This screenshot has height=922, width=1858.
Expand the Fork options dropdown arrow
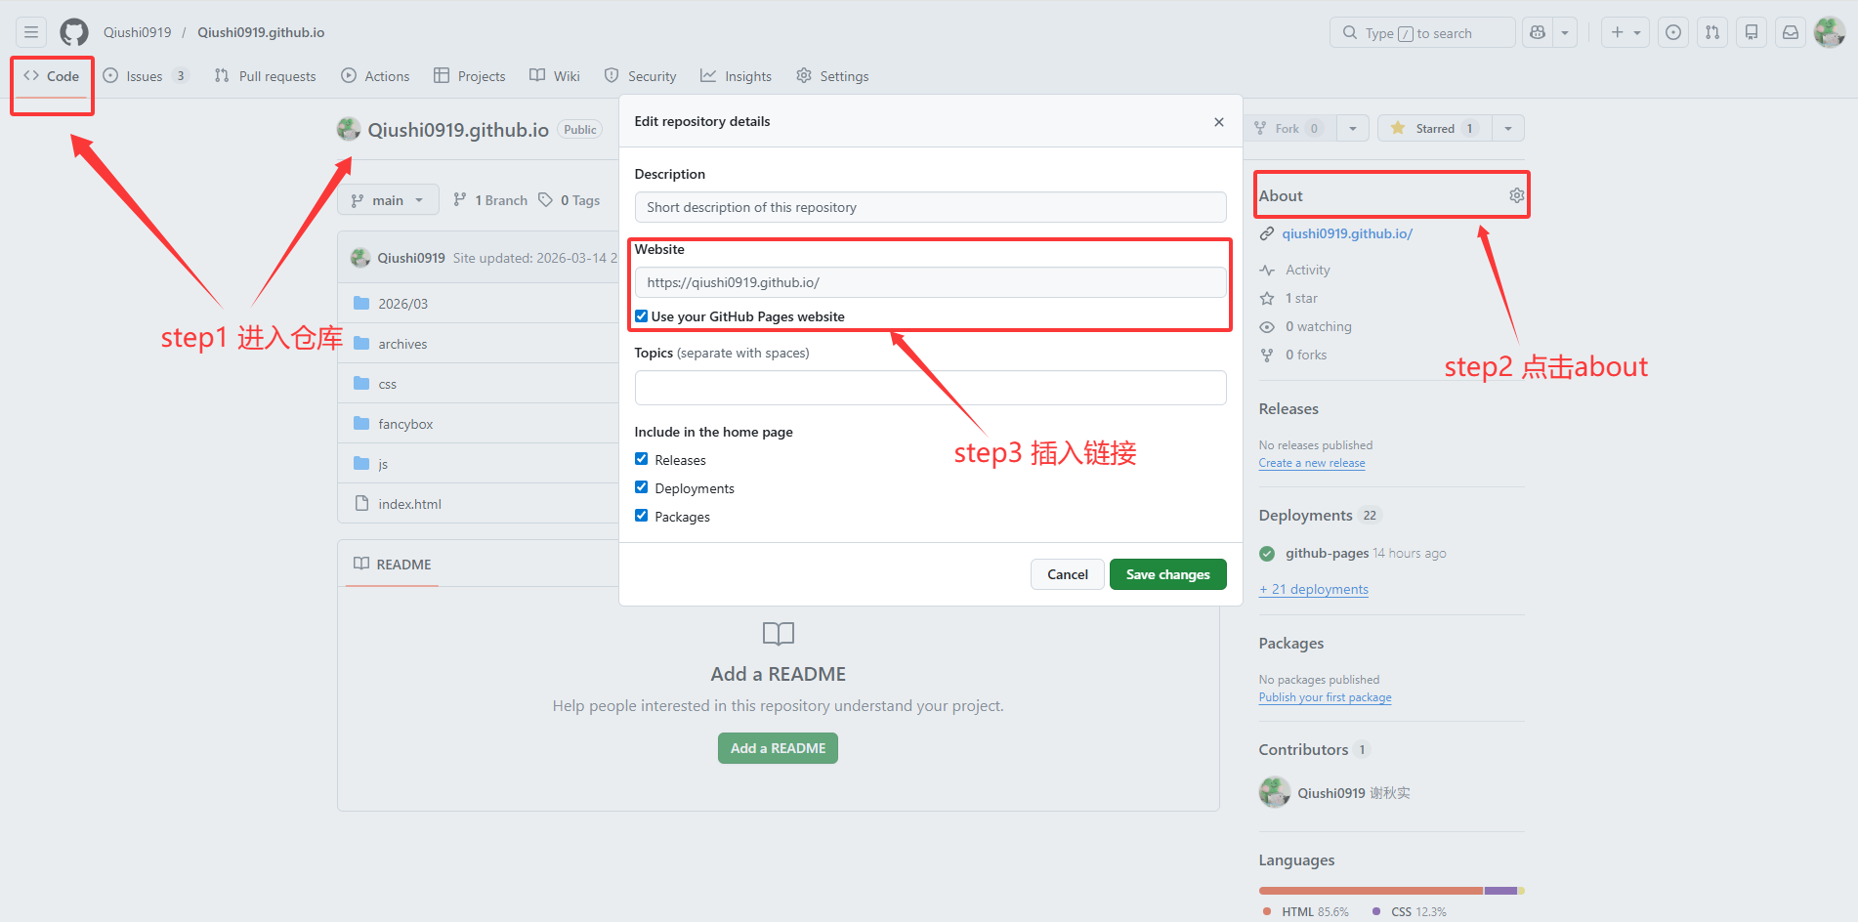click(x=1352, y=128)
